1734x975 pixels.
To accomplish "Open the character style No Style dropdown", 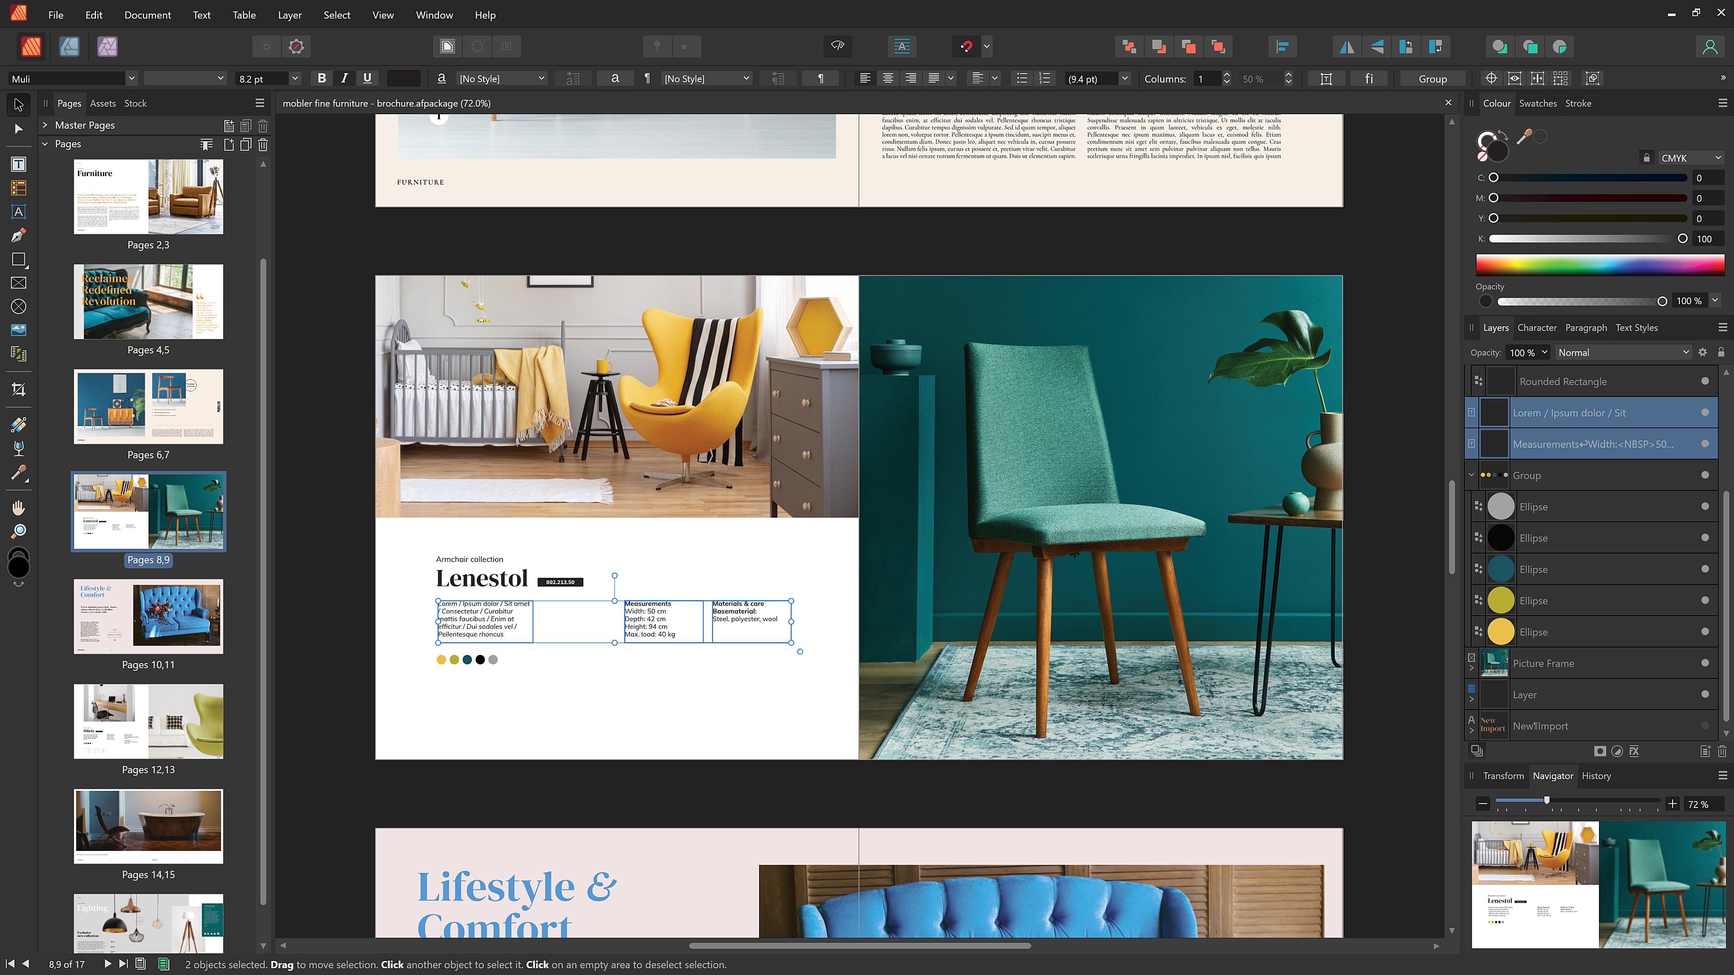I will 502,78.
